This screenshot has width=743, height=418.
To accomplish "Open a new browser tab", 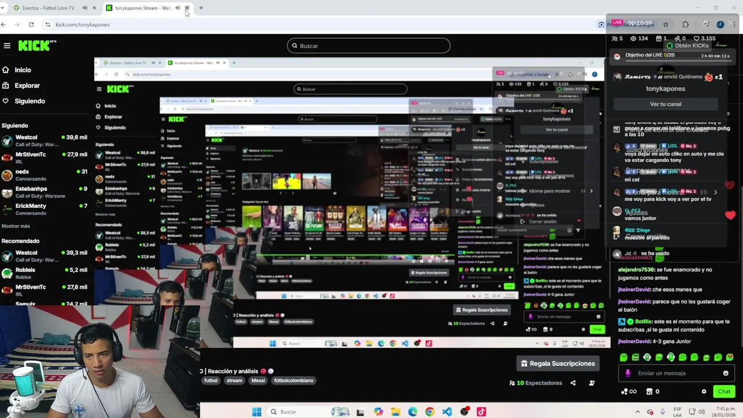I will [x=201, y=8].
